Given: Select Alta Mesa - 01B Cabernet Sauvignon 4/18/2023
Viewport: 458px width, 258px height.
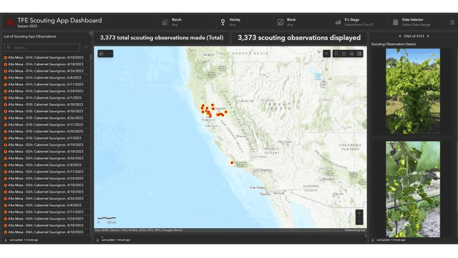Looking at the screenshot, I should tap(46, 111).
